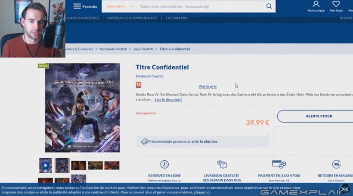Click the Alerte Stock button
This screenshot has width=353, height=196.
pyautogui.click(x=319, y=116)
